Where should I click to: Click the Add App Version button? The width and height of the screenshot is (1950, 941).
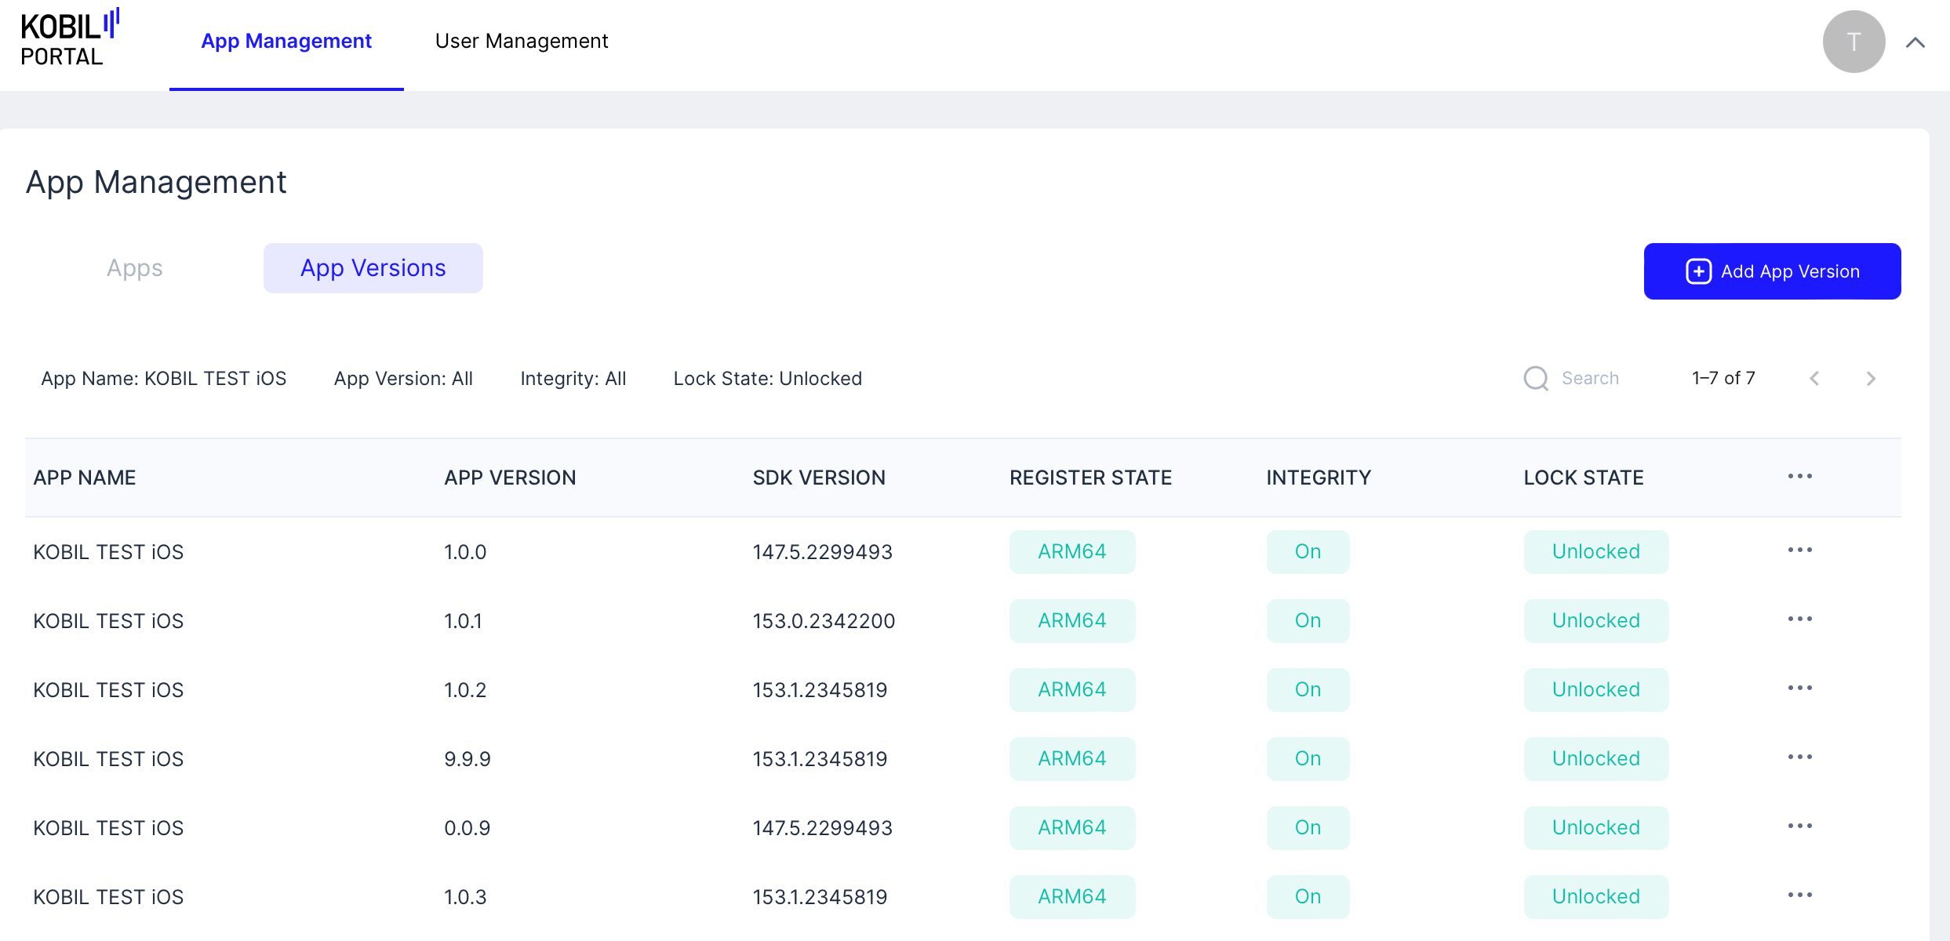click(1771, 271)
